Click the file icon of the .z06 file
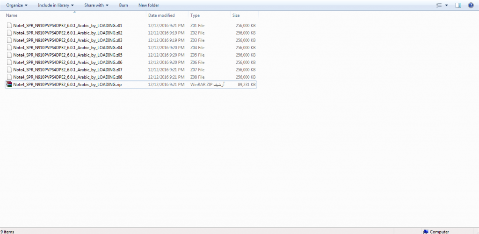This screenshot has height=234, width=479. click(9, 62)
